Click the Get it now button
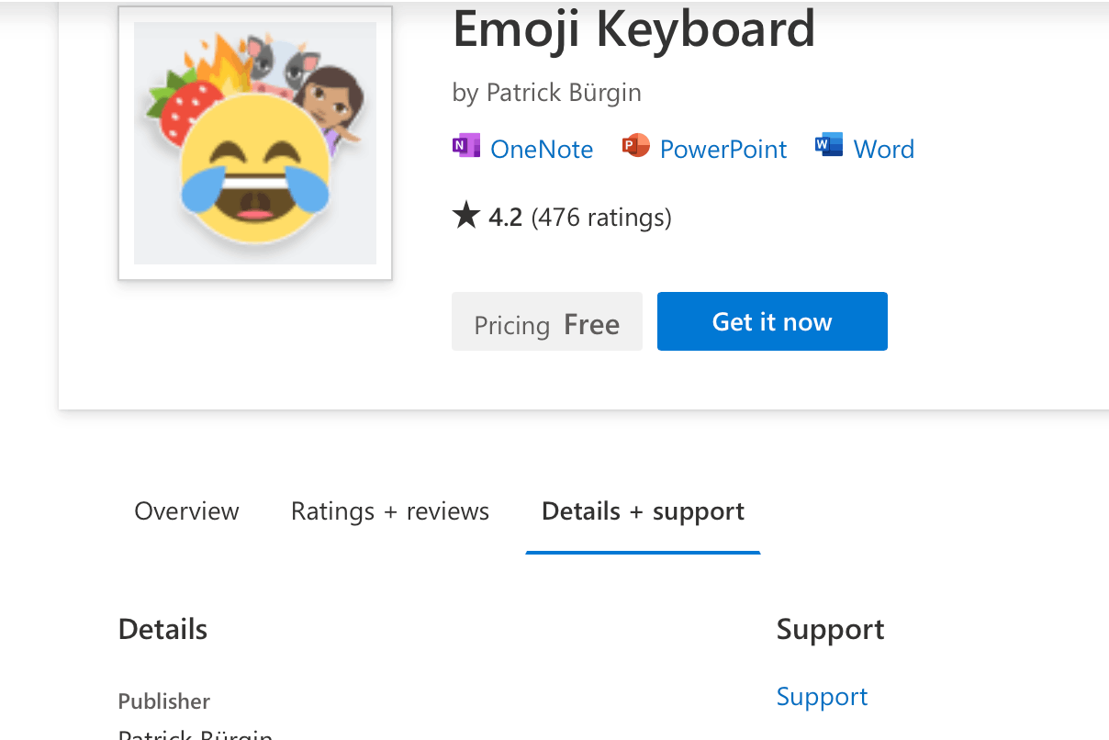1109x740 pixels. [x=771, y=321]
